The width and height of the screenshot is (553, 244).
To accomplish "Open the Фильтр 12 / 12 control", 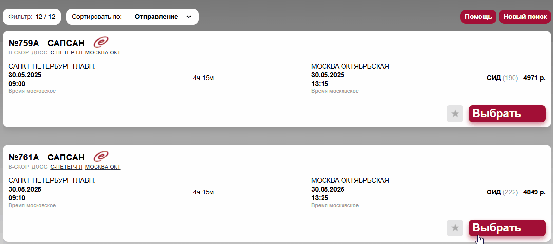I will click(32, 17).
